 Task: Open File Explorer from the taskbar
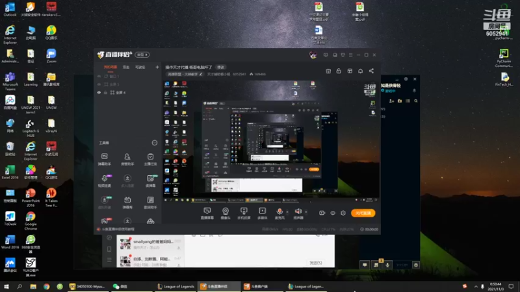(x=33, y=286)
